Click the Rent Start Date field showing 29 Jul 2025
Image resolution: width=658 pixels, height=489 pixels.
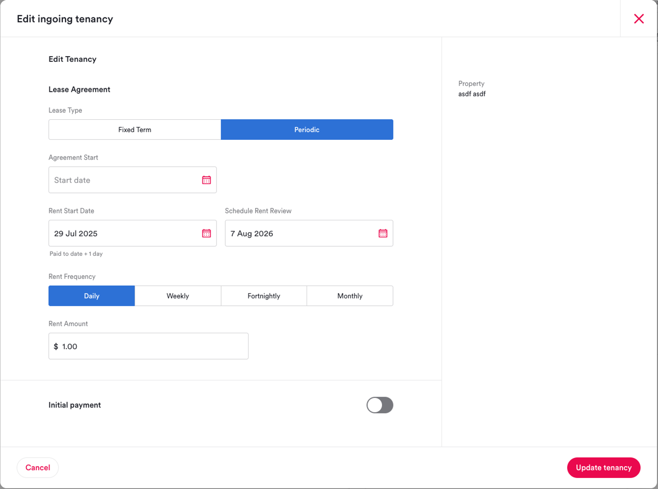[x=133, y=234]
